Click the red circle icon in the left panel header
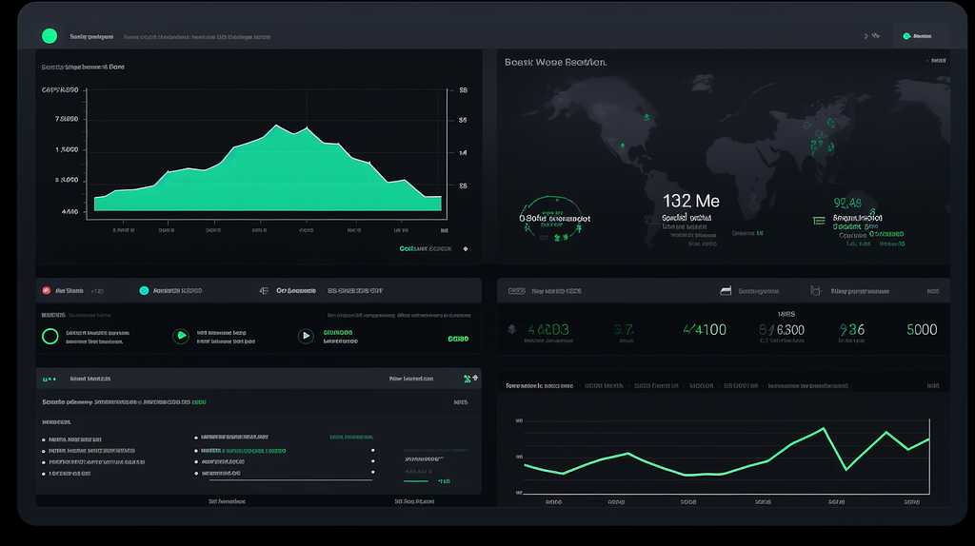Image resolution: width=975 pixels, height=546 pixels. pos(45,291)
